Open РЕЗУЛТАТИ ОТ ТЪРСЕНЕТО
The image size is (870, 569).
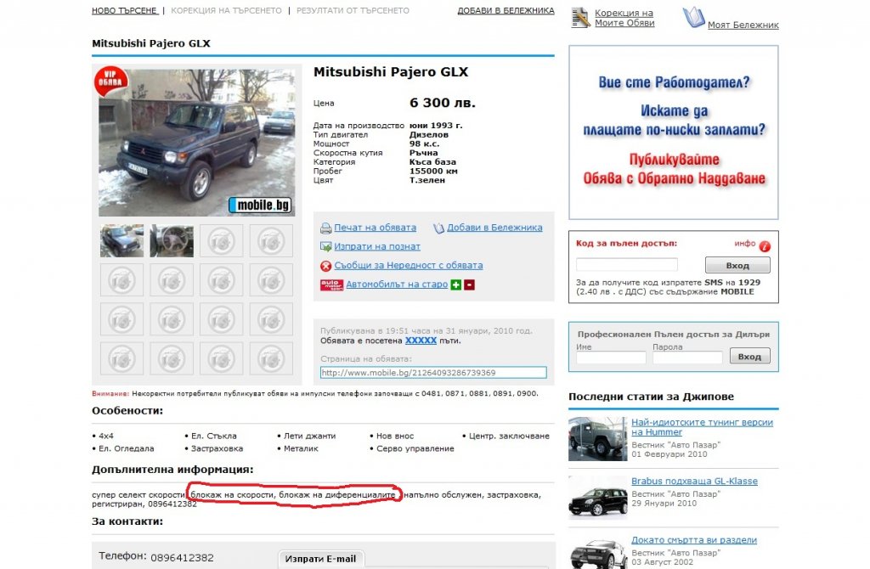pyautogui.click(x=353, y=10)
